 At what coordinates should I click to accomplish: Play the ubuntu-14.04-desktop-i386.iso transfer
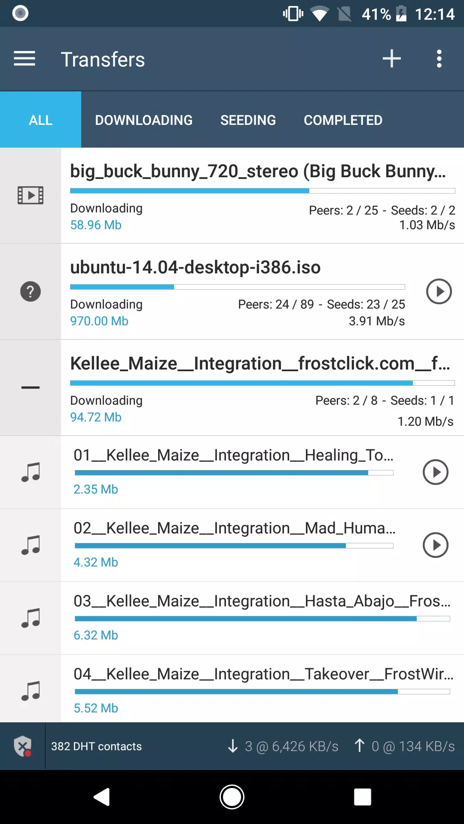point(439,291)
